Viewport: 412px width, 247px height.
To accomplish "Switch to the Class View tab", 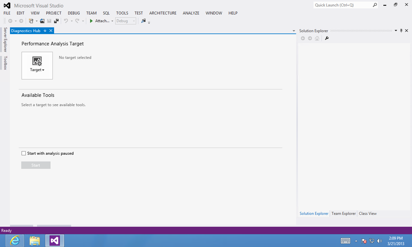I will pos(368,214).
